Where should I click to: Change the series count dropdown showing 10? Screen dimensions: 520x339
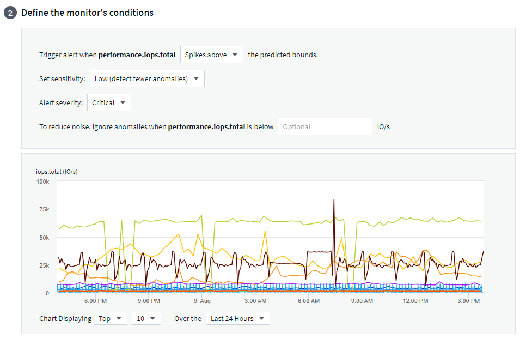(146, 318)
